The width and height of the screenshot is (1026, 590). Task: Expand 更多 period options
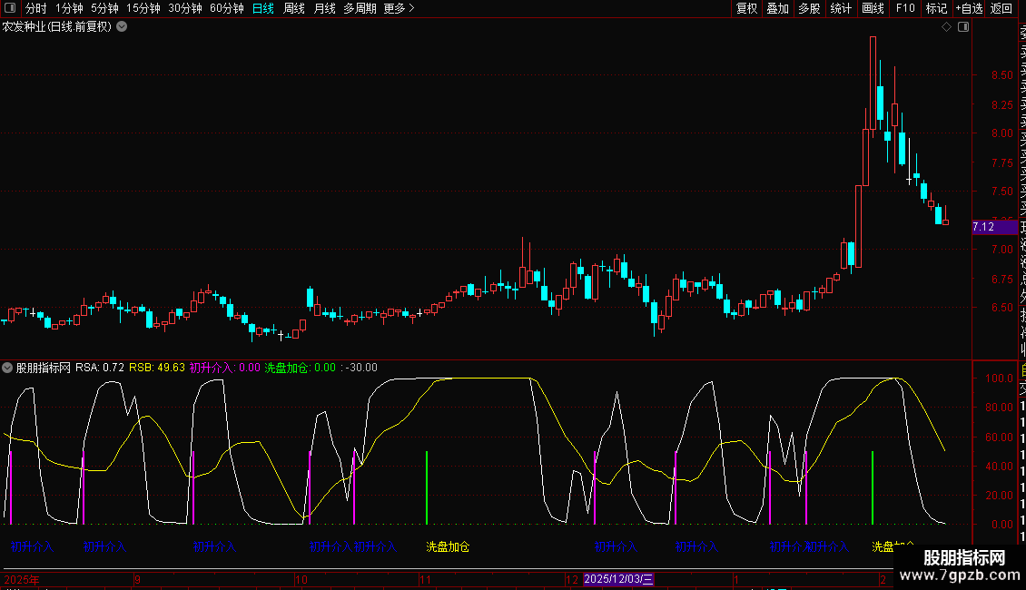pyautogui.click(x=399, y=8)
